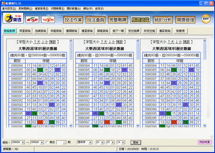The height and width of the screenshot is (153, 215).
Task: Click scroll-down arrow of left panel
Action: click(x=71, y=125)
